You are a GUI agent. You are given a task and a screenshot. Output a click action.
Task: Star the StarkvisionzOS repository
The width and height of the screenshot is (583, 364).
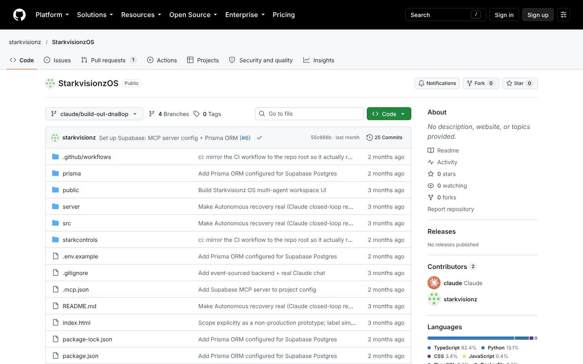click(x=520, y=83)
